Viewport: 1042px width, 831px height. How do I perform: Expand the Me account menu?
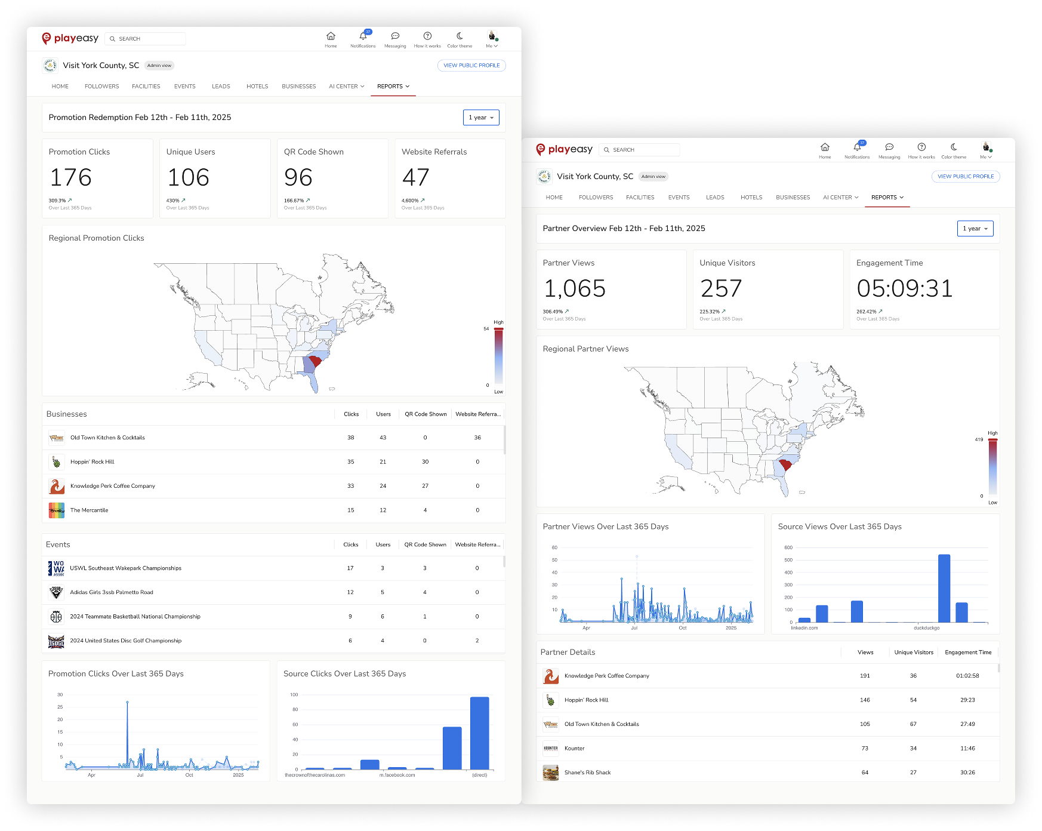[986, 158]
